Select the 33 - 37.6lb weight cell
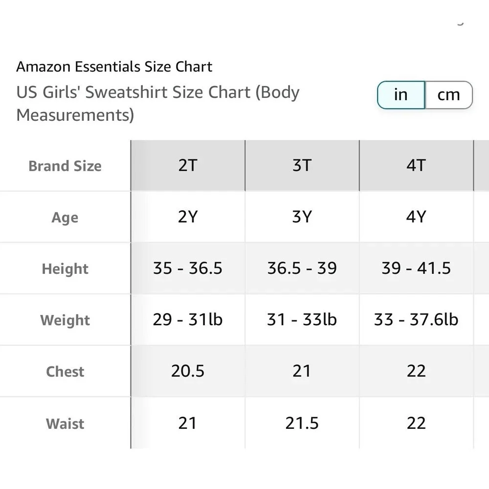 [416, 320]
